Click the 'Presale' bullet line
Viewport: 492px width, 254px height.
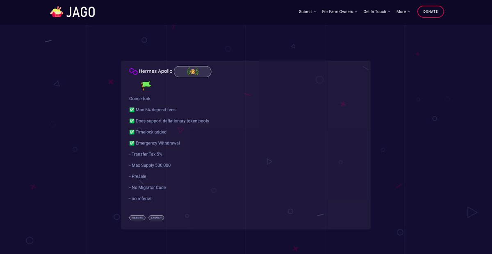[x=138, y=176]
